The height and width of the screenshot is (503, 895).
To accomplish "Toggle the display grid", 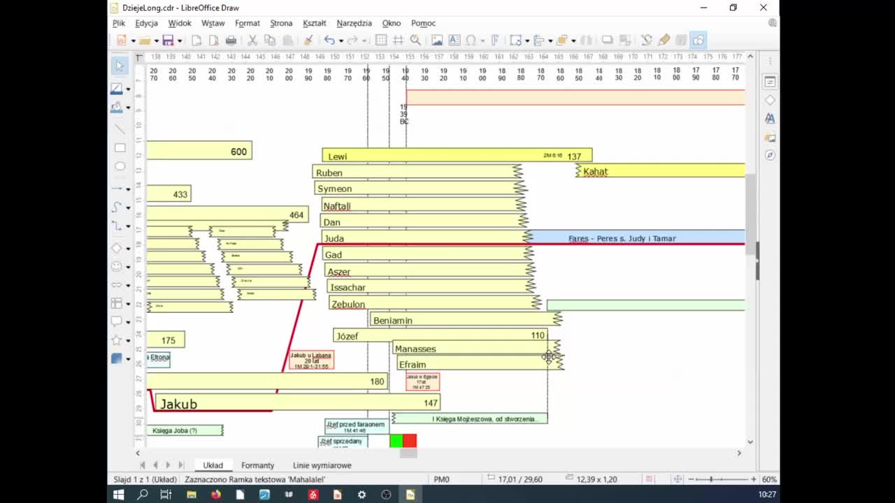I will click(x=381, y=41).
